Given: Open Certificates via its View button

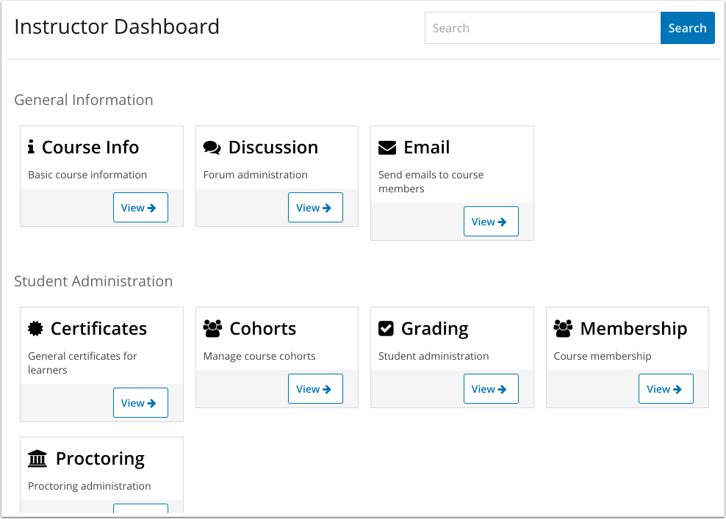Looking at the screenshot, I should [x=140, y=402].
